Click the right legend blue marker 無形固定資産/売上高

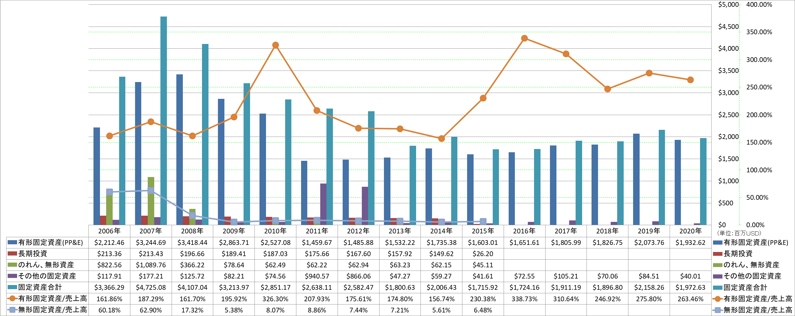coord(718,310)
